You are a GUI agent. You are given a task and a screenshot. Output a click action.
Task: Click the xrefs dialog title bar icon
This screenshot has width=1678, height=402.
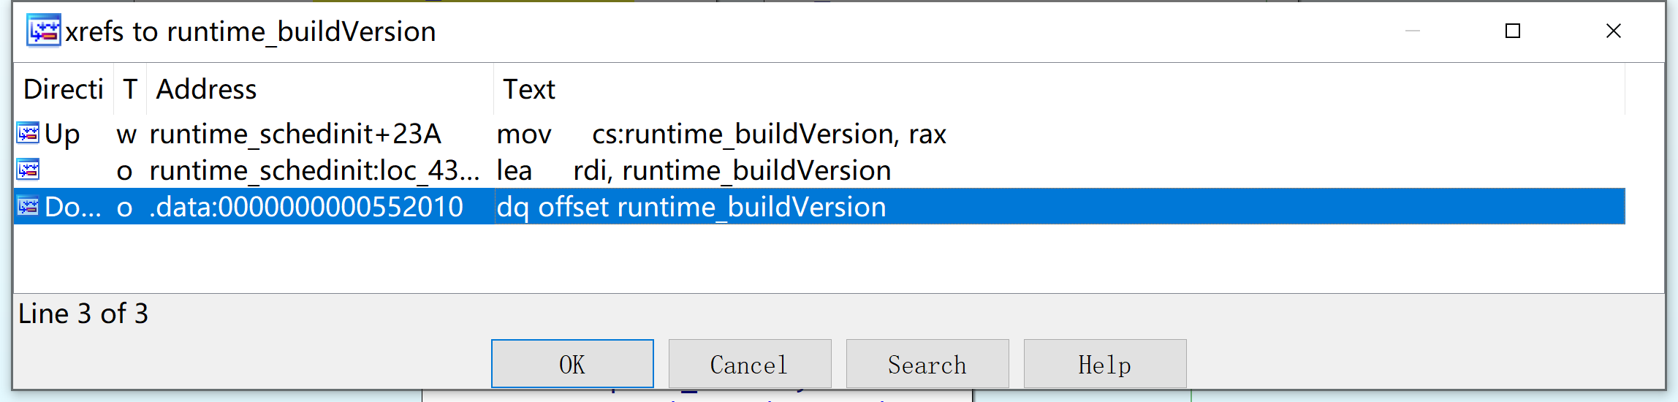[44, 31]
